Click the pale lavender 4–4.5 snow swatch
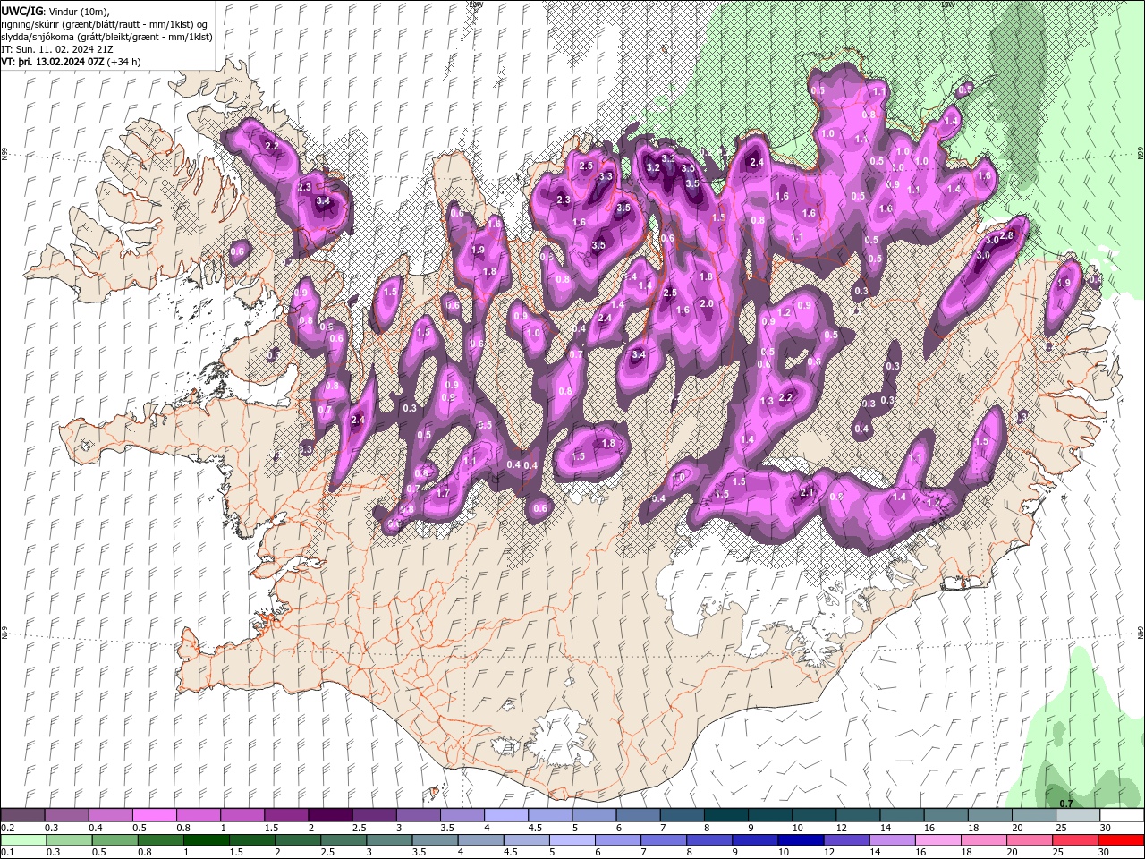Viewport: 1145px width, 859px height. pos(505,815)
